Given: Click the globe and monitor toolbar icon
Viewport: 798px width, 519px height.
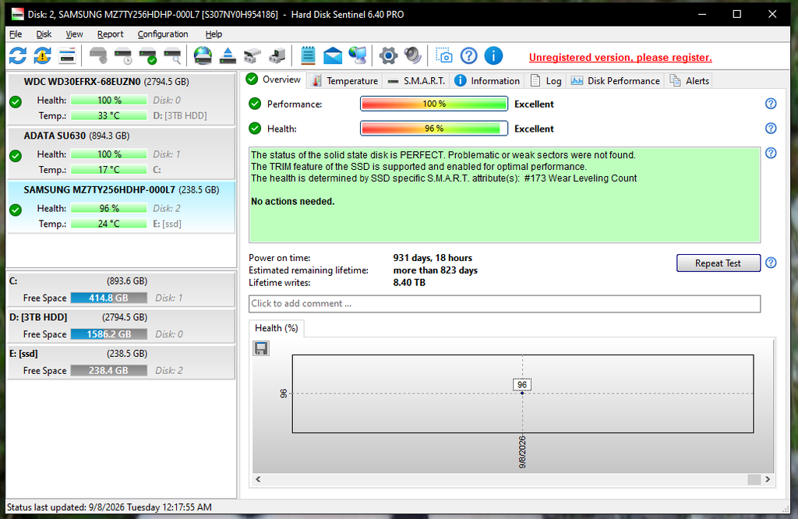Looking at the screenshot, I should click(358, 55).
